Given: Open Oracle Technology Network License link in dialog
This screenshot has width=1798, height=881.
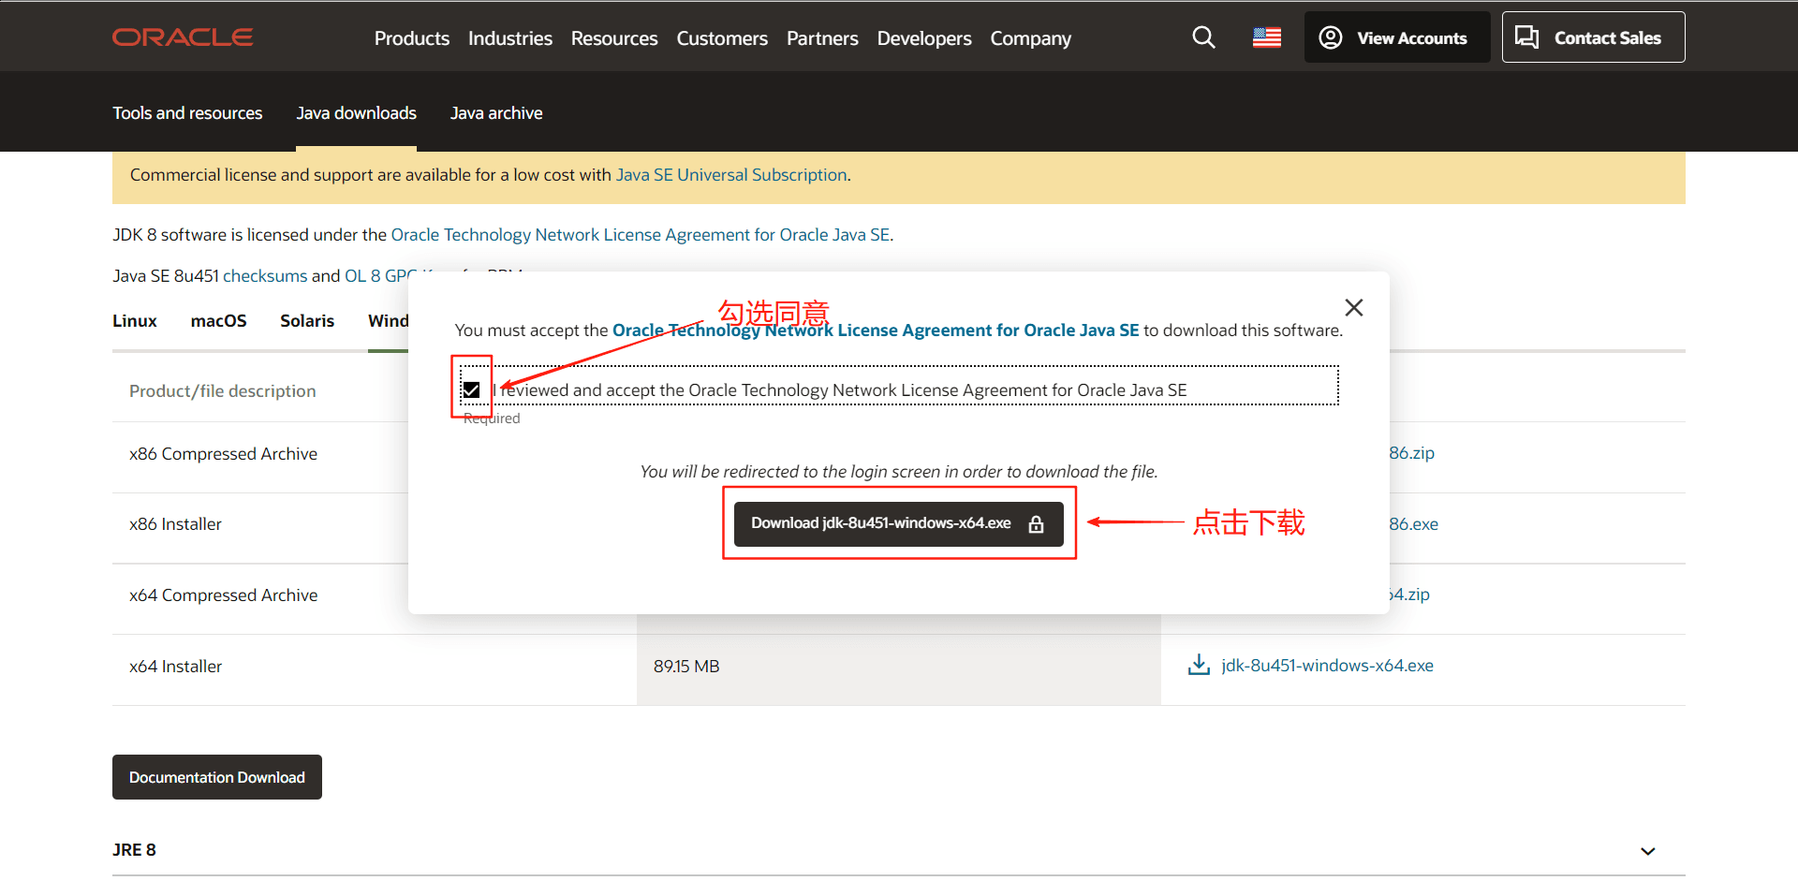Looking at the screenshot, I should 876,330.
